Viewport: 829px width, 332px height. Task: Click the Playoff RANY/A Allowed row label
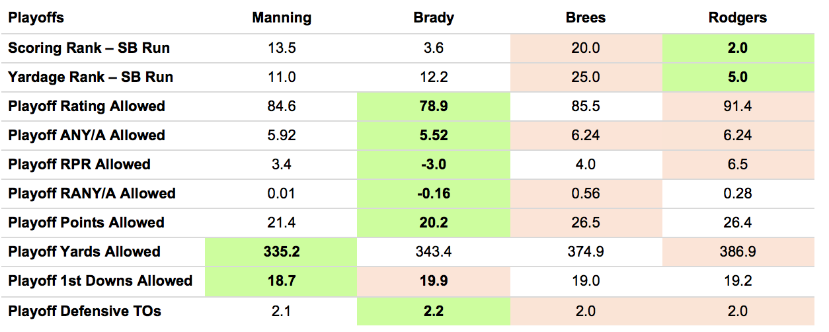[92, 194]
